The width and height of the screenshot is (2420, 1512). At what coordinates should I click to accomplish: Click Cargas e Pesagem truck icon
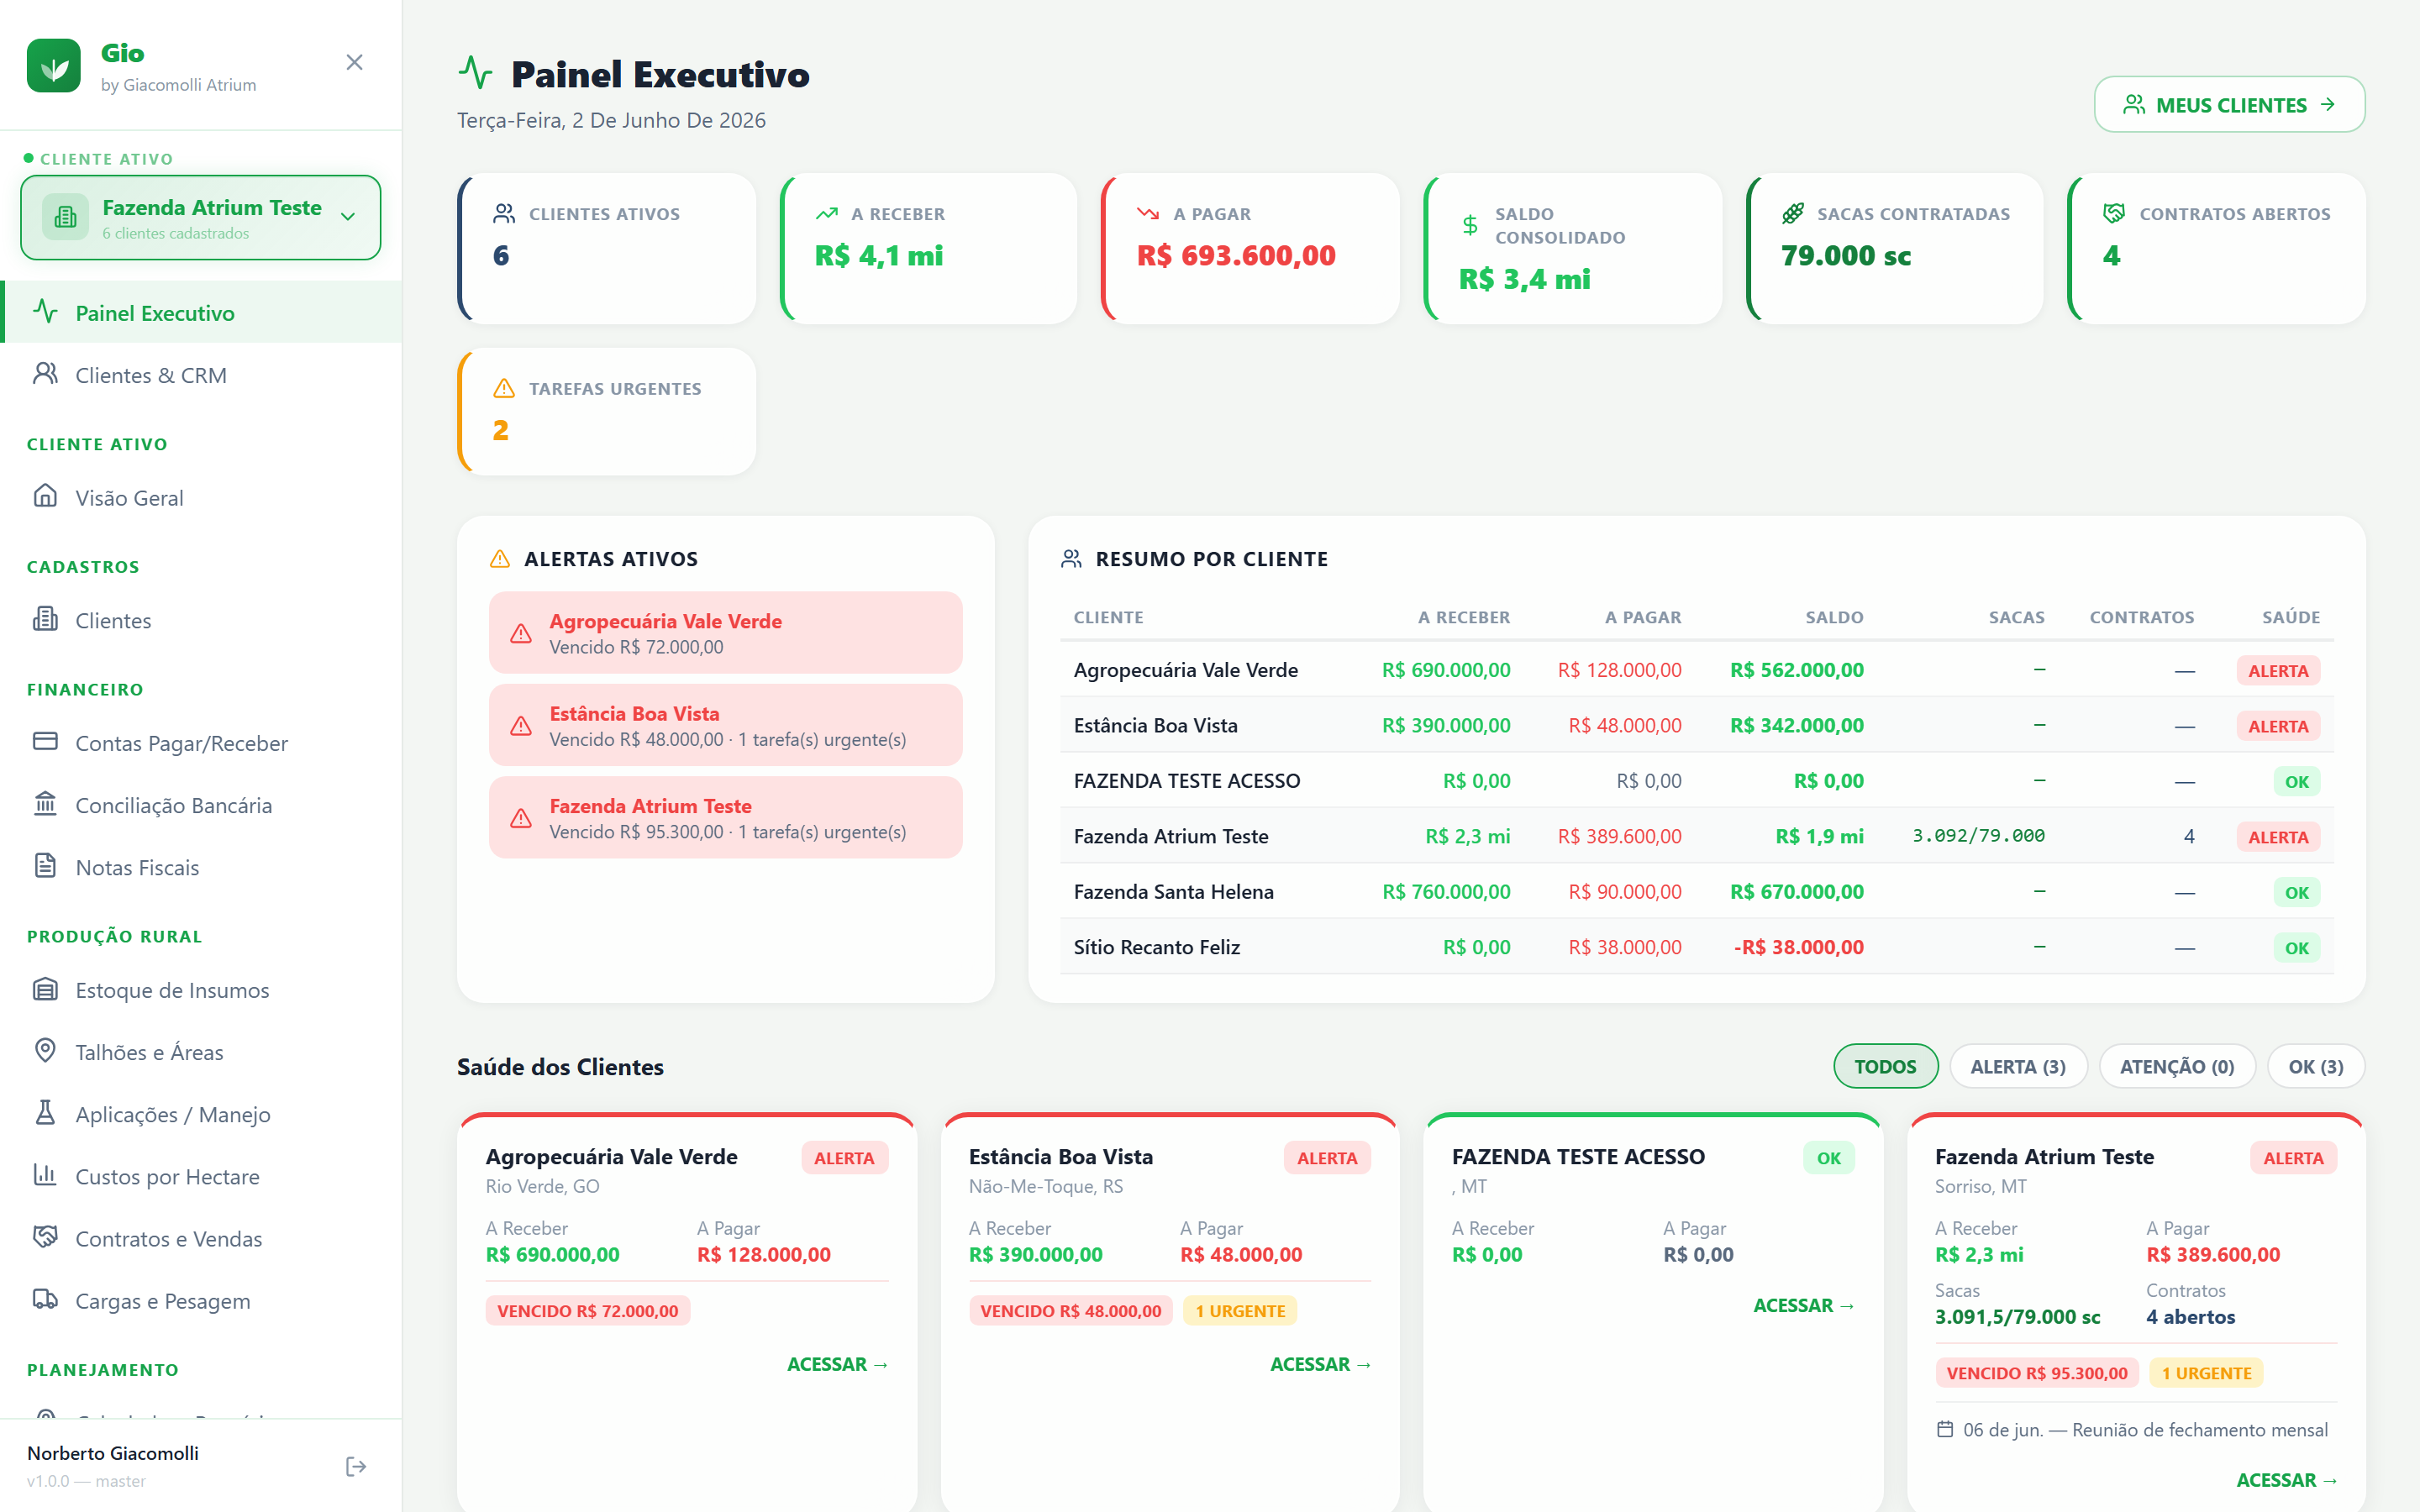coord(46,1299)
